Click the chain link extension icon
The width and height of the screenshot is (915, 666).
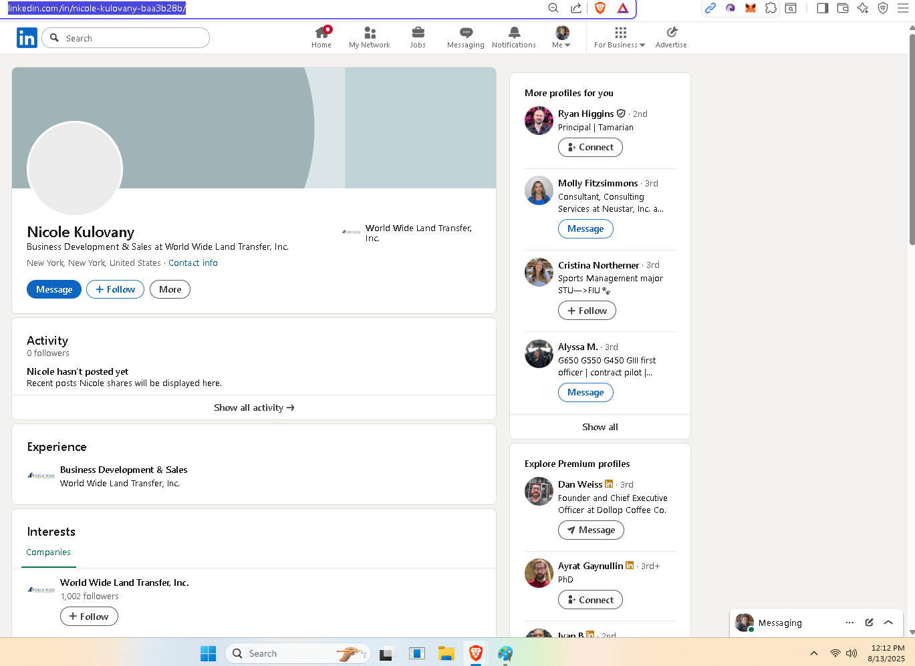(x=710, y=8)
